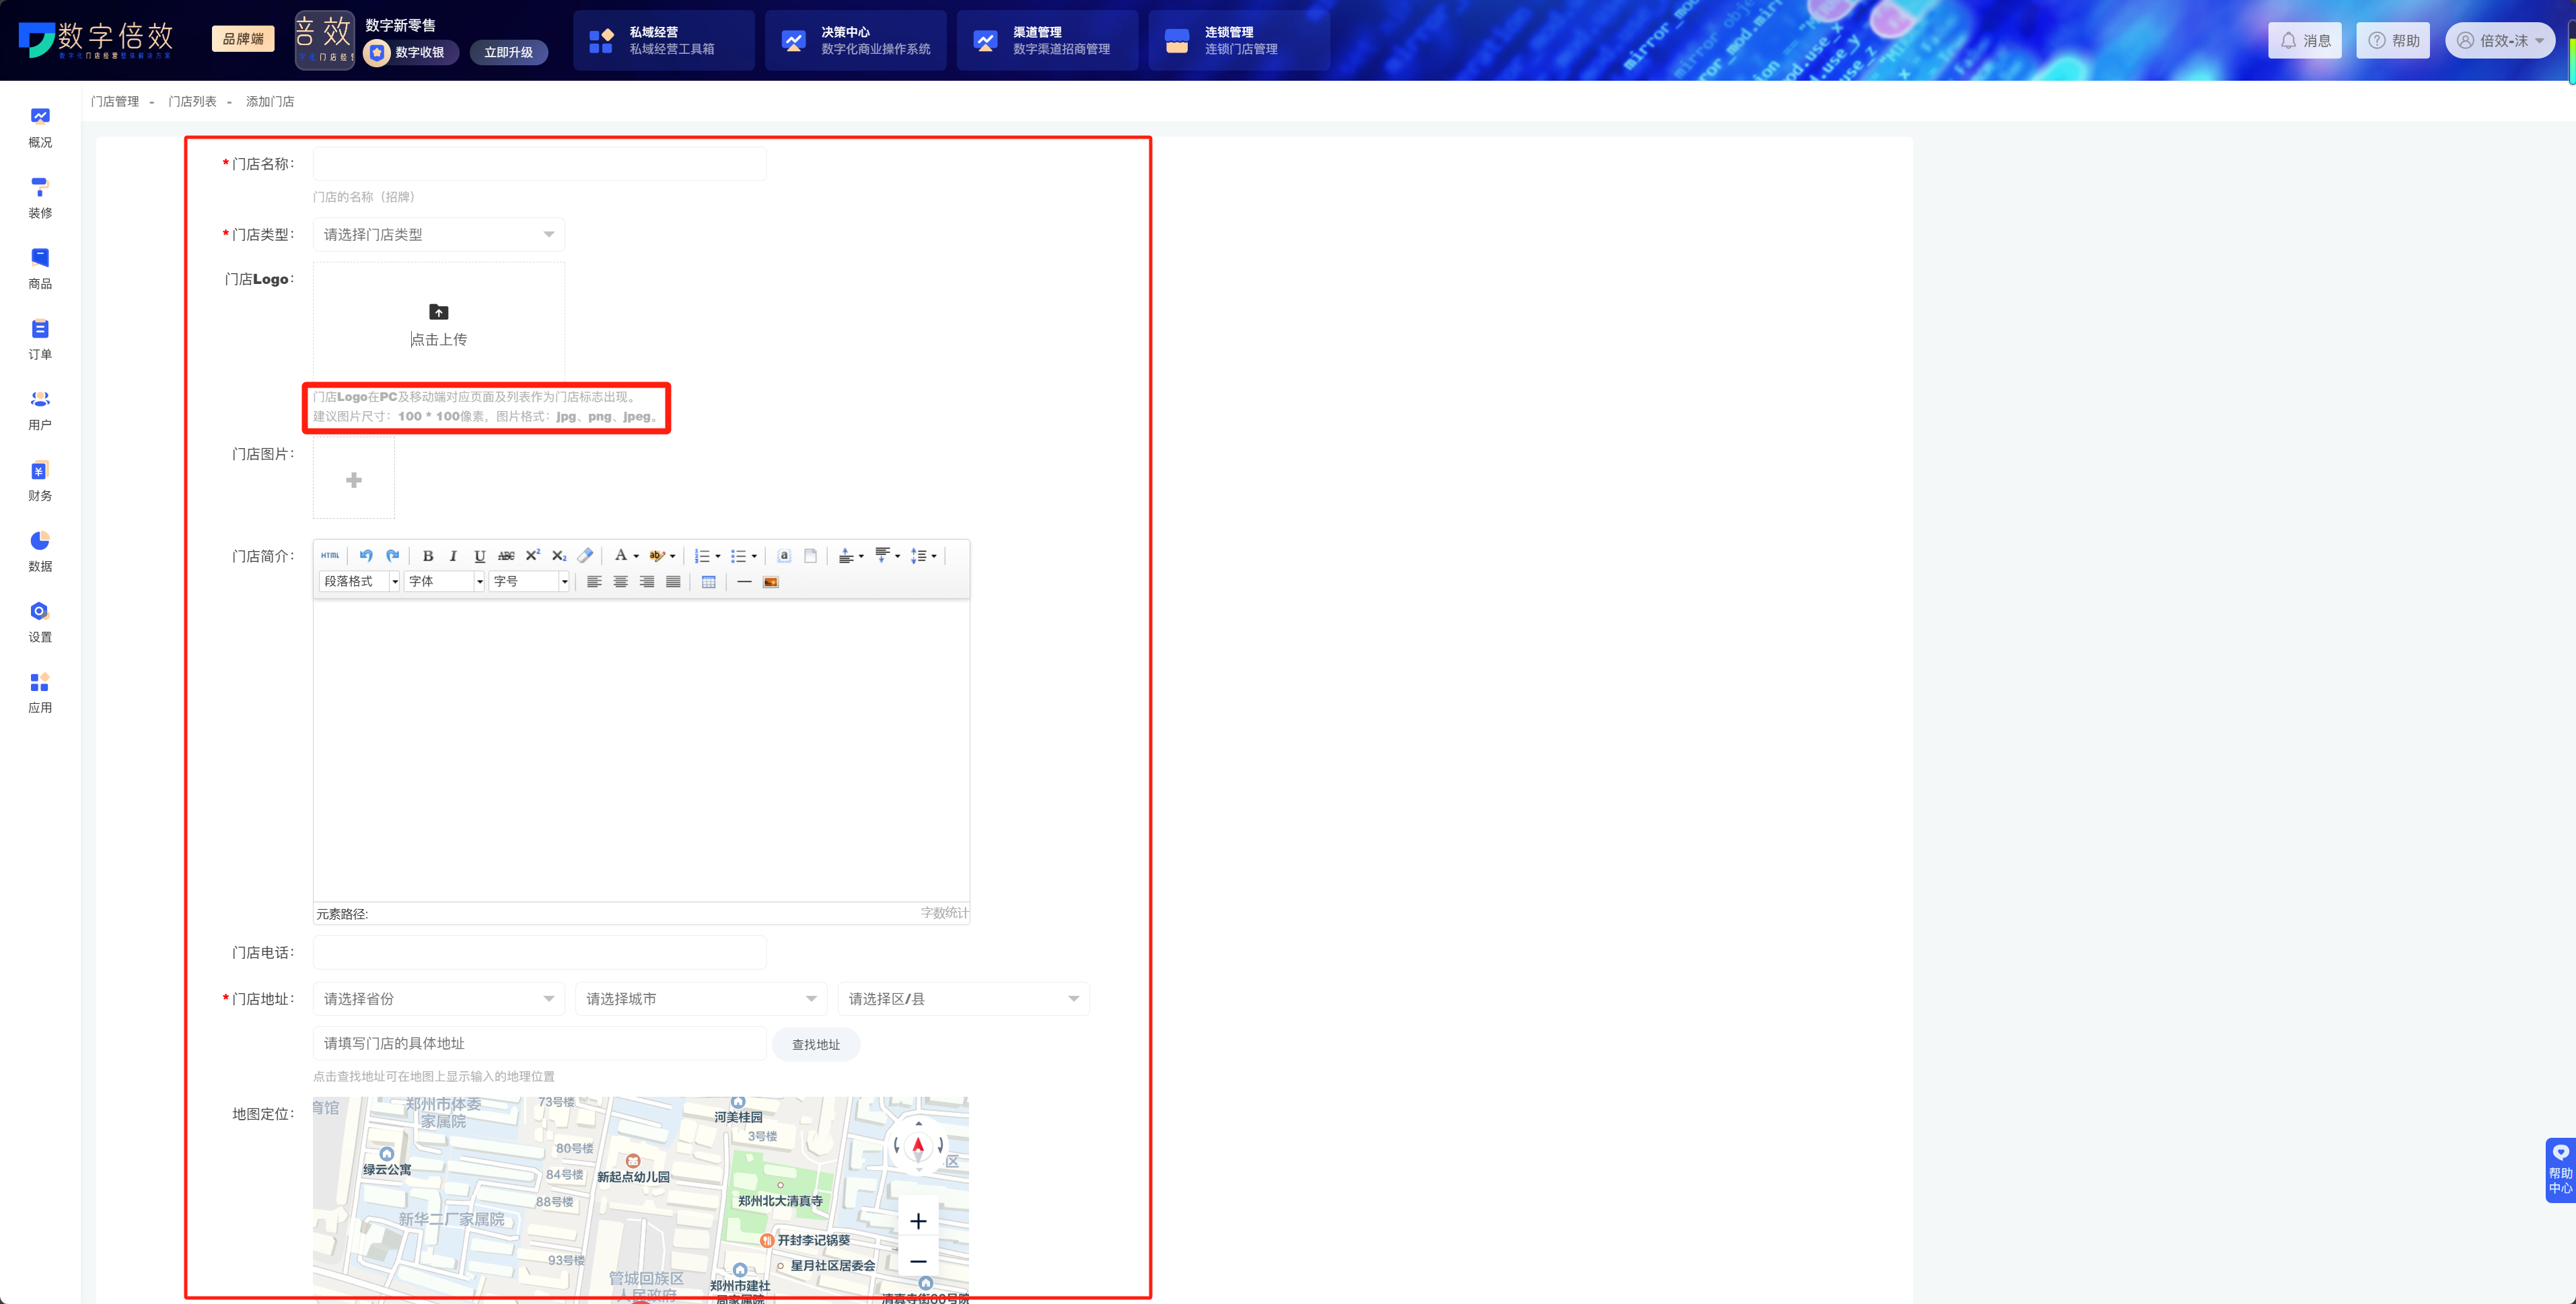Image resolution: width=2576 pixels, height=1304 pixels.
Task: Apply strikethrough in the editor toolbar
Action: click(x=506, y=555)
